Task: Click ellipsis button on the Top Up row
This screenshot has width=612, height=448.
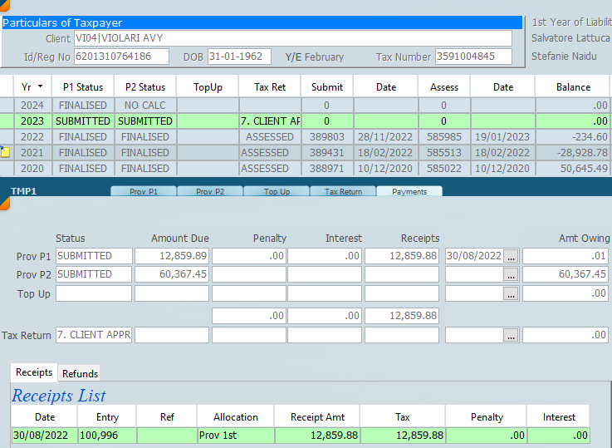Action: [x=511, y=294]
